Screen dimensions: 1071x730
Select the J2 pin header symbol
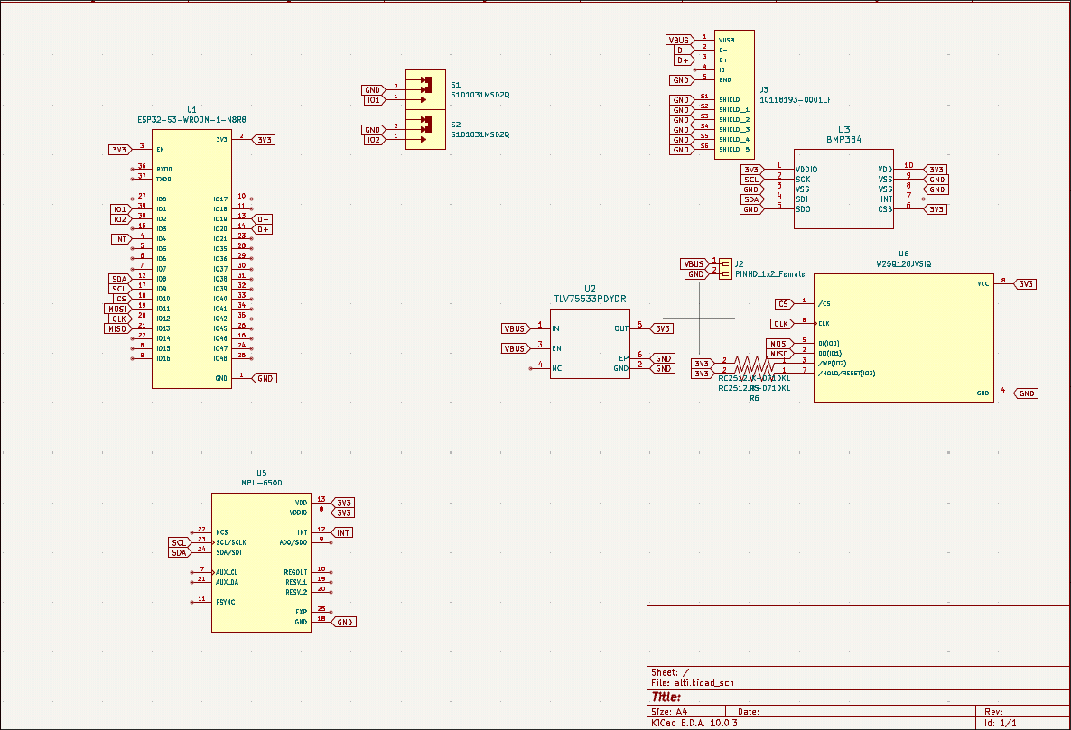(x=725, y=269)
